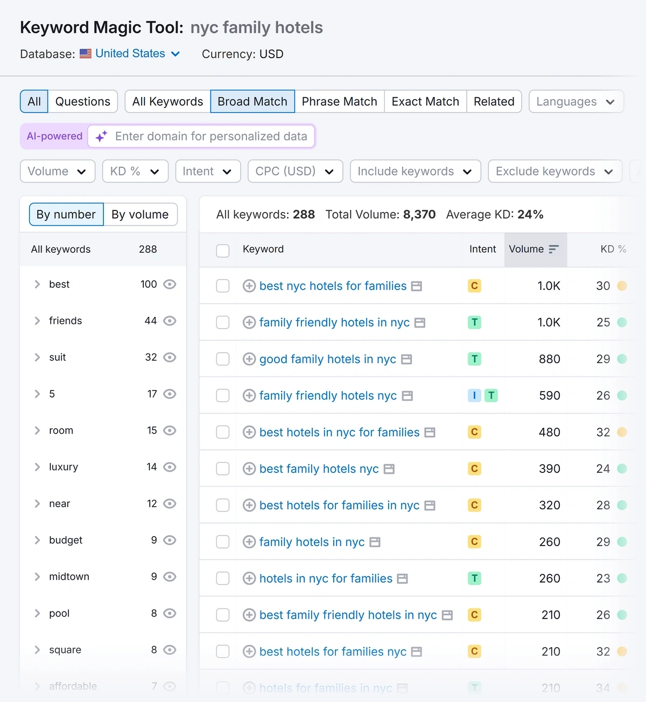This screenshot has height=702, width=646.
Task: Open SERP icon for 'best family hotels nyc'
Action: (389, 469)
